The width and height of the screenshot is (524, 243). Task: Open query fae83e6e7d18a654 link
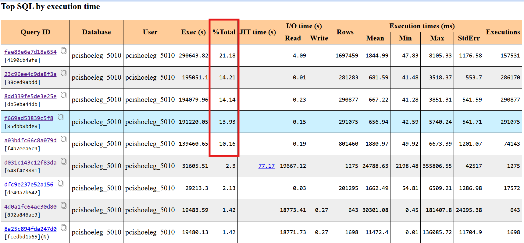30,52
